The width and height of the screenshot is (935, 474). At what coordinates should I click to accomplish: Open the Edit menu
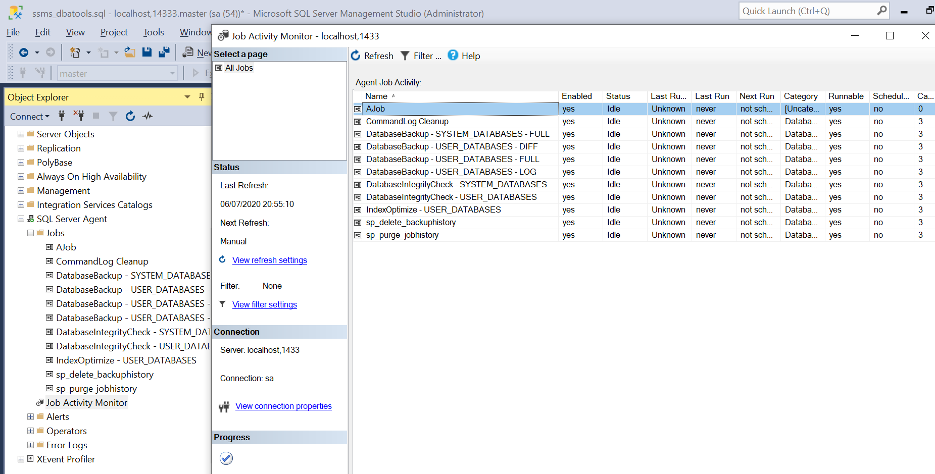(43, 32)
